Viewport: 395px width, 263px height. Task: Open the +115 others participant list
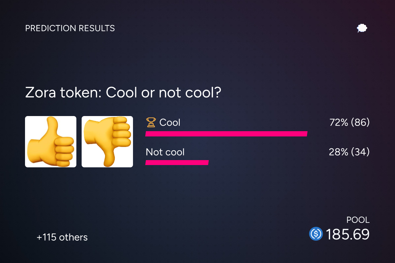tap(62, 237)
